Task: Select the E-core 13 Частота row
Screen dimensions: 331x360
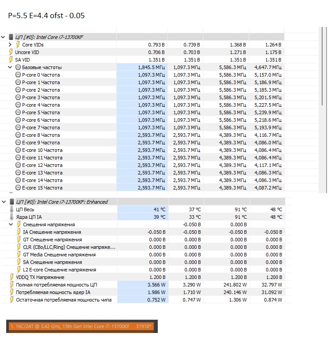Action: [142, 173]
